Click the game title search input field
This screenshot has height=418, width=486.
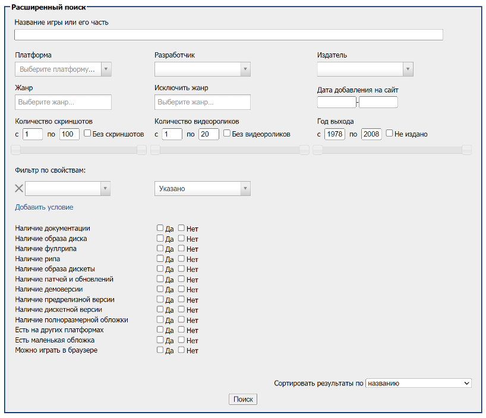pyautogui.click(x=229, y=34)
